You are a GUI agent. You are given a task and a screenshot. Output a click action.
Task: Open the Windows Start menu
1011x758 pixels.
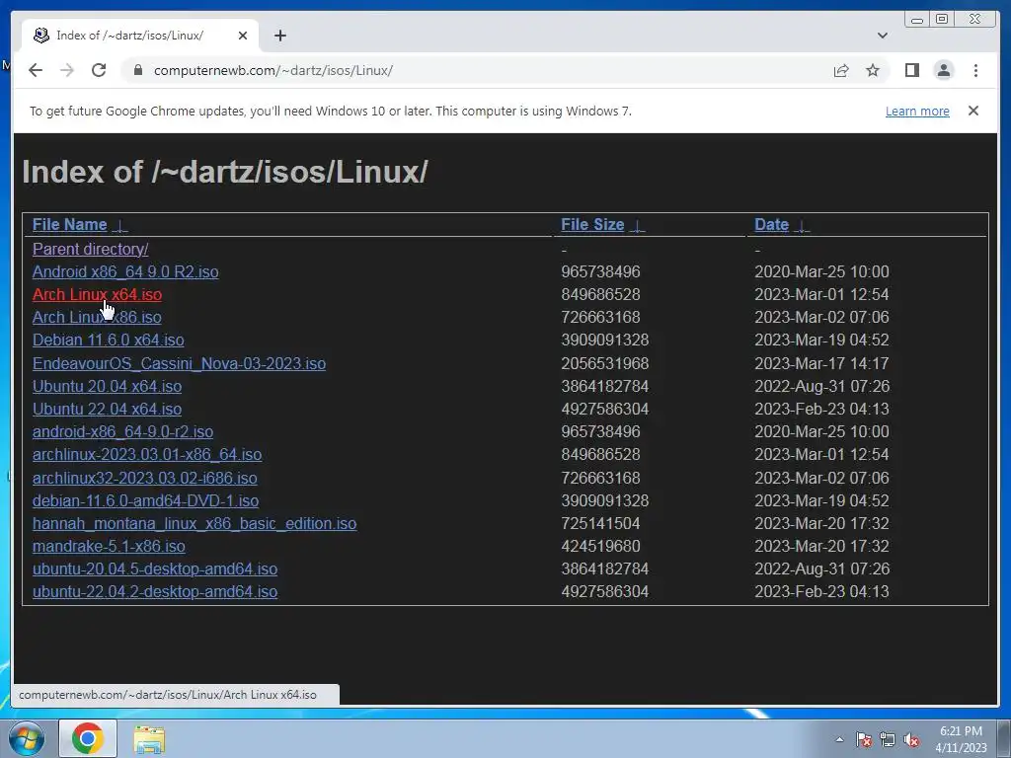click(x=27, y=738)
